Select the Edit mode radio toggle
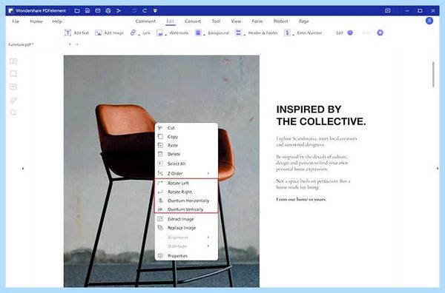This screenshot has height=293, width=445. click(350, 33)
